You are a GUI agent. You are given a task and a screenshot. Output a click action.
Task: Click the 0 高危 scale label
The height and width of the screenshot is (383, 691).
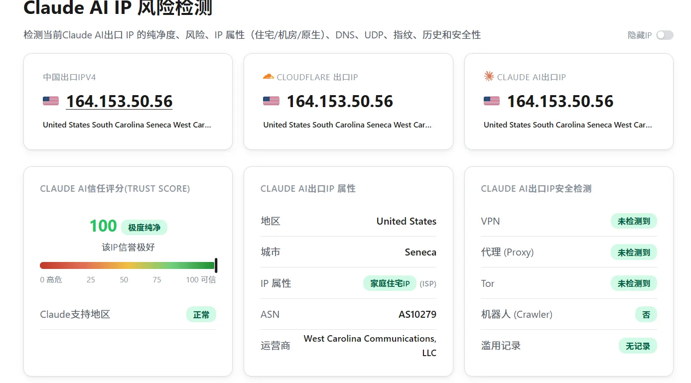click(x=51, y=280)
